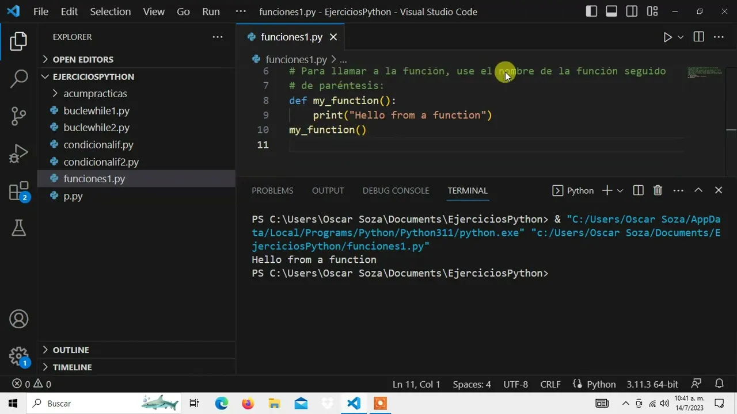Switch to the OUTPUT tab
737x414 pixels.
pos(328,190)
